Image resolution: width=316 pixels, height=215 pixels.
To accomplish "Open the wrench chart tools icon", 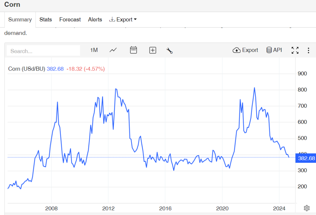I will coord(169,51).
